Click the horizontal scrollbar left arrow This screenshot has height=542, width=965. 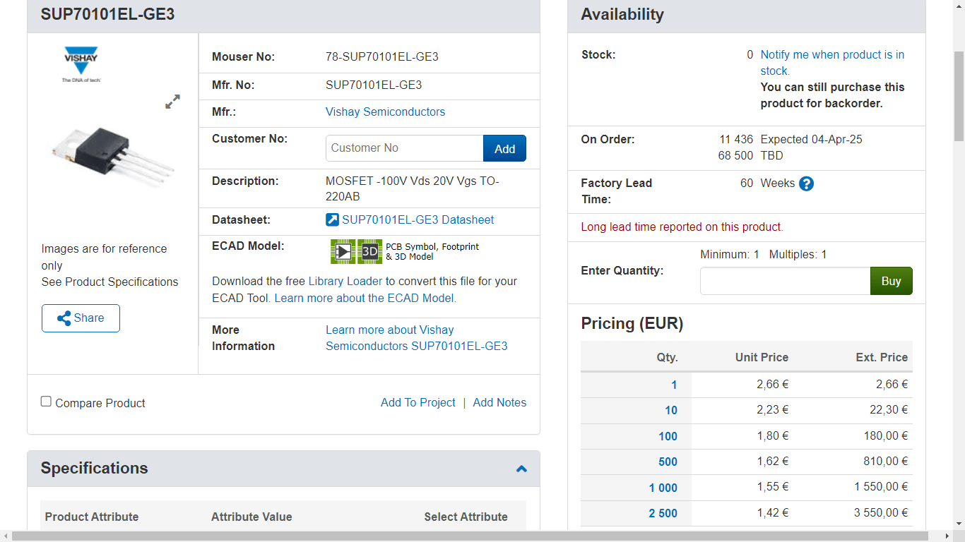coord(6,536)
